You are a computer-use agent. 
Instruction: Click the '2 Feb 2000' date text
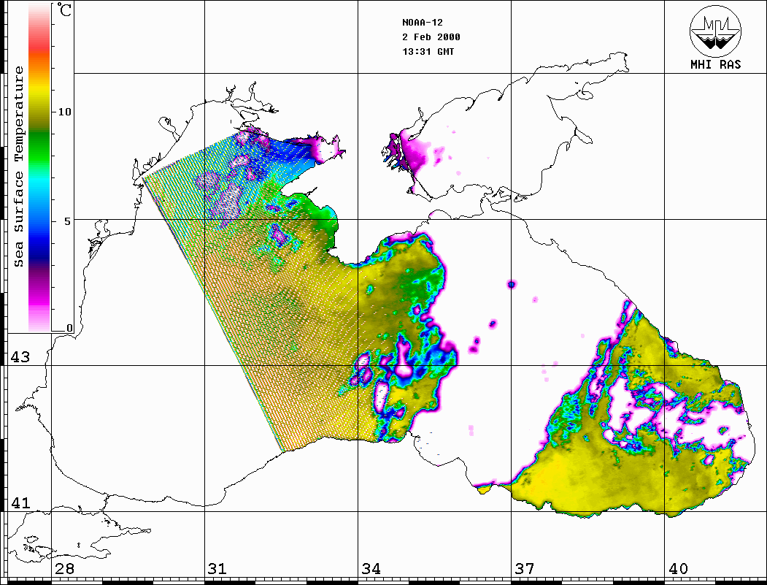(431, 37)
